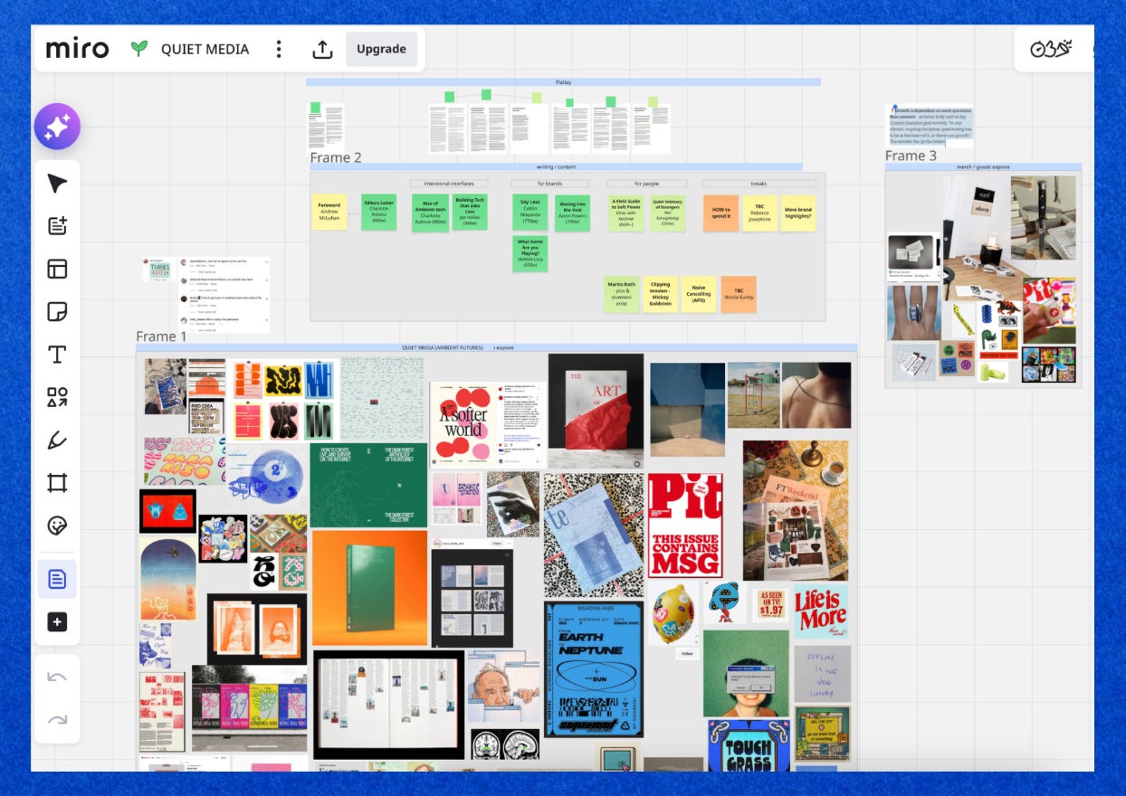
Task: Select the Waving into the Void sticky
Action: coord(572,213)
